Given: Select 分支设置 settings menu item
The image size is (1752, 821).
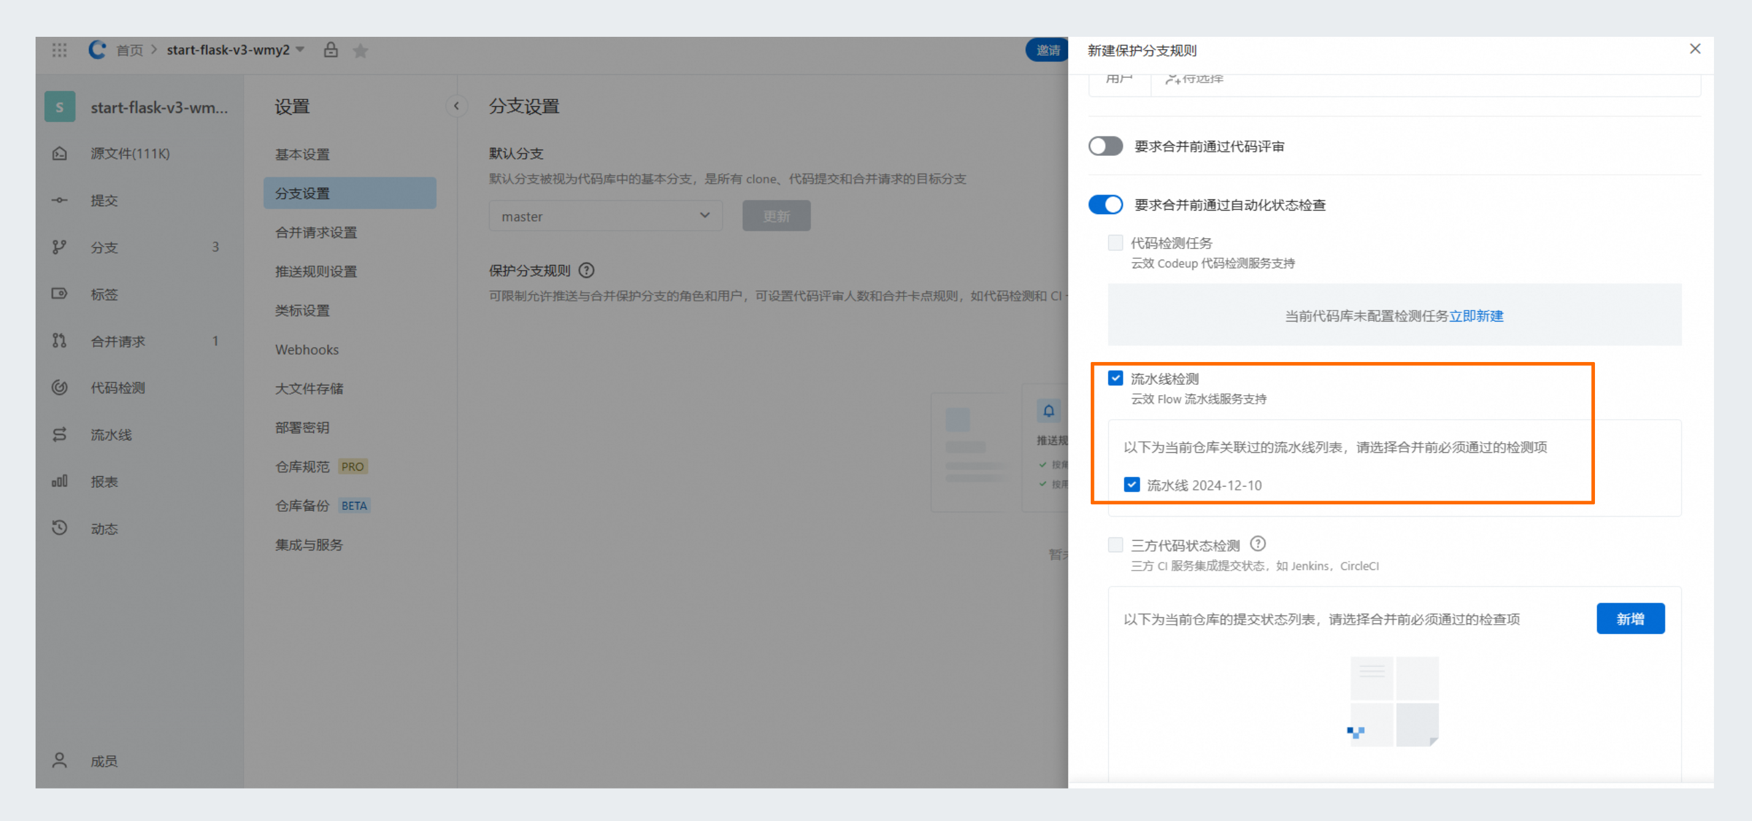Looking at the screenshot, I should pyautogui.click(x=350, y=193).
